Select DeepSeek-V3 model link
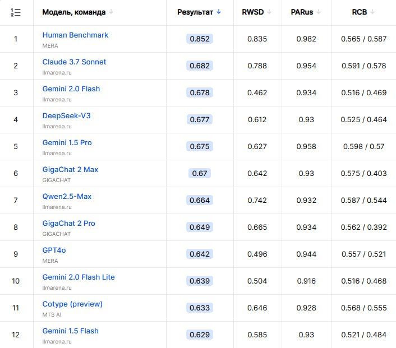Screen dimensions: 396x348 66,115
